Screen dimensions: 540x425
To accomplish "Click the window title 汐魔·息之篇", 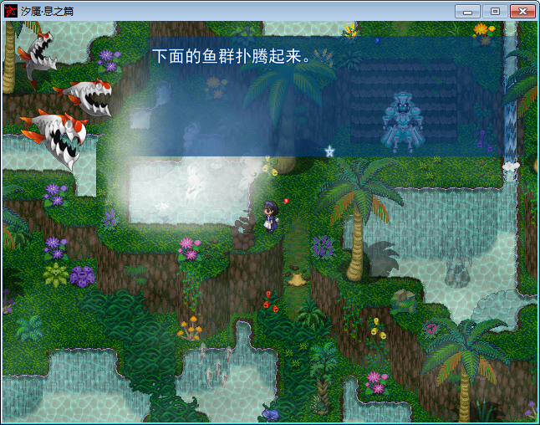I will (47, 12).
